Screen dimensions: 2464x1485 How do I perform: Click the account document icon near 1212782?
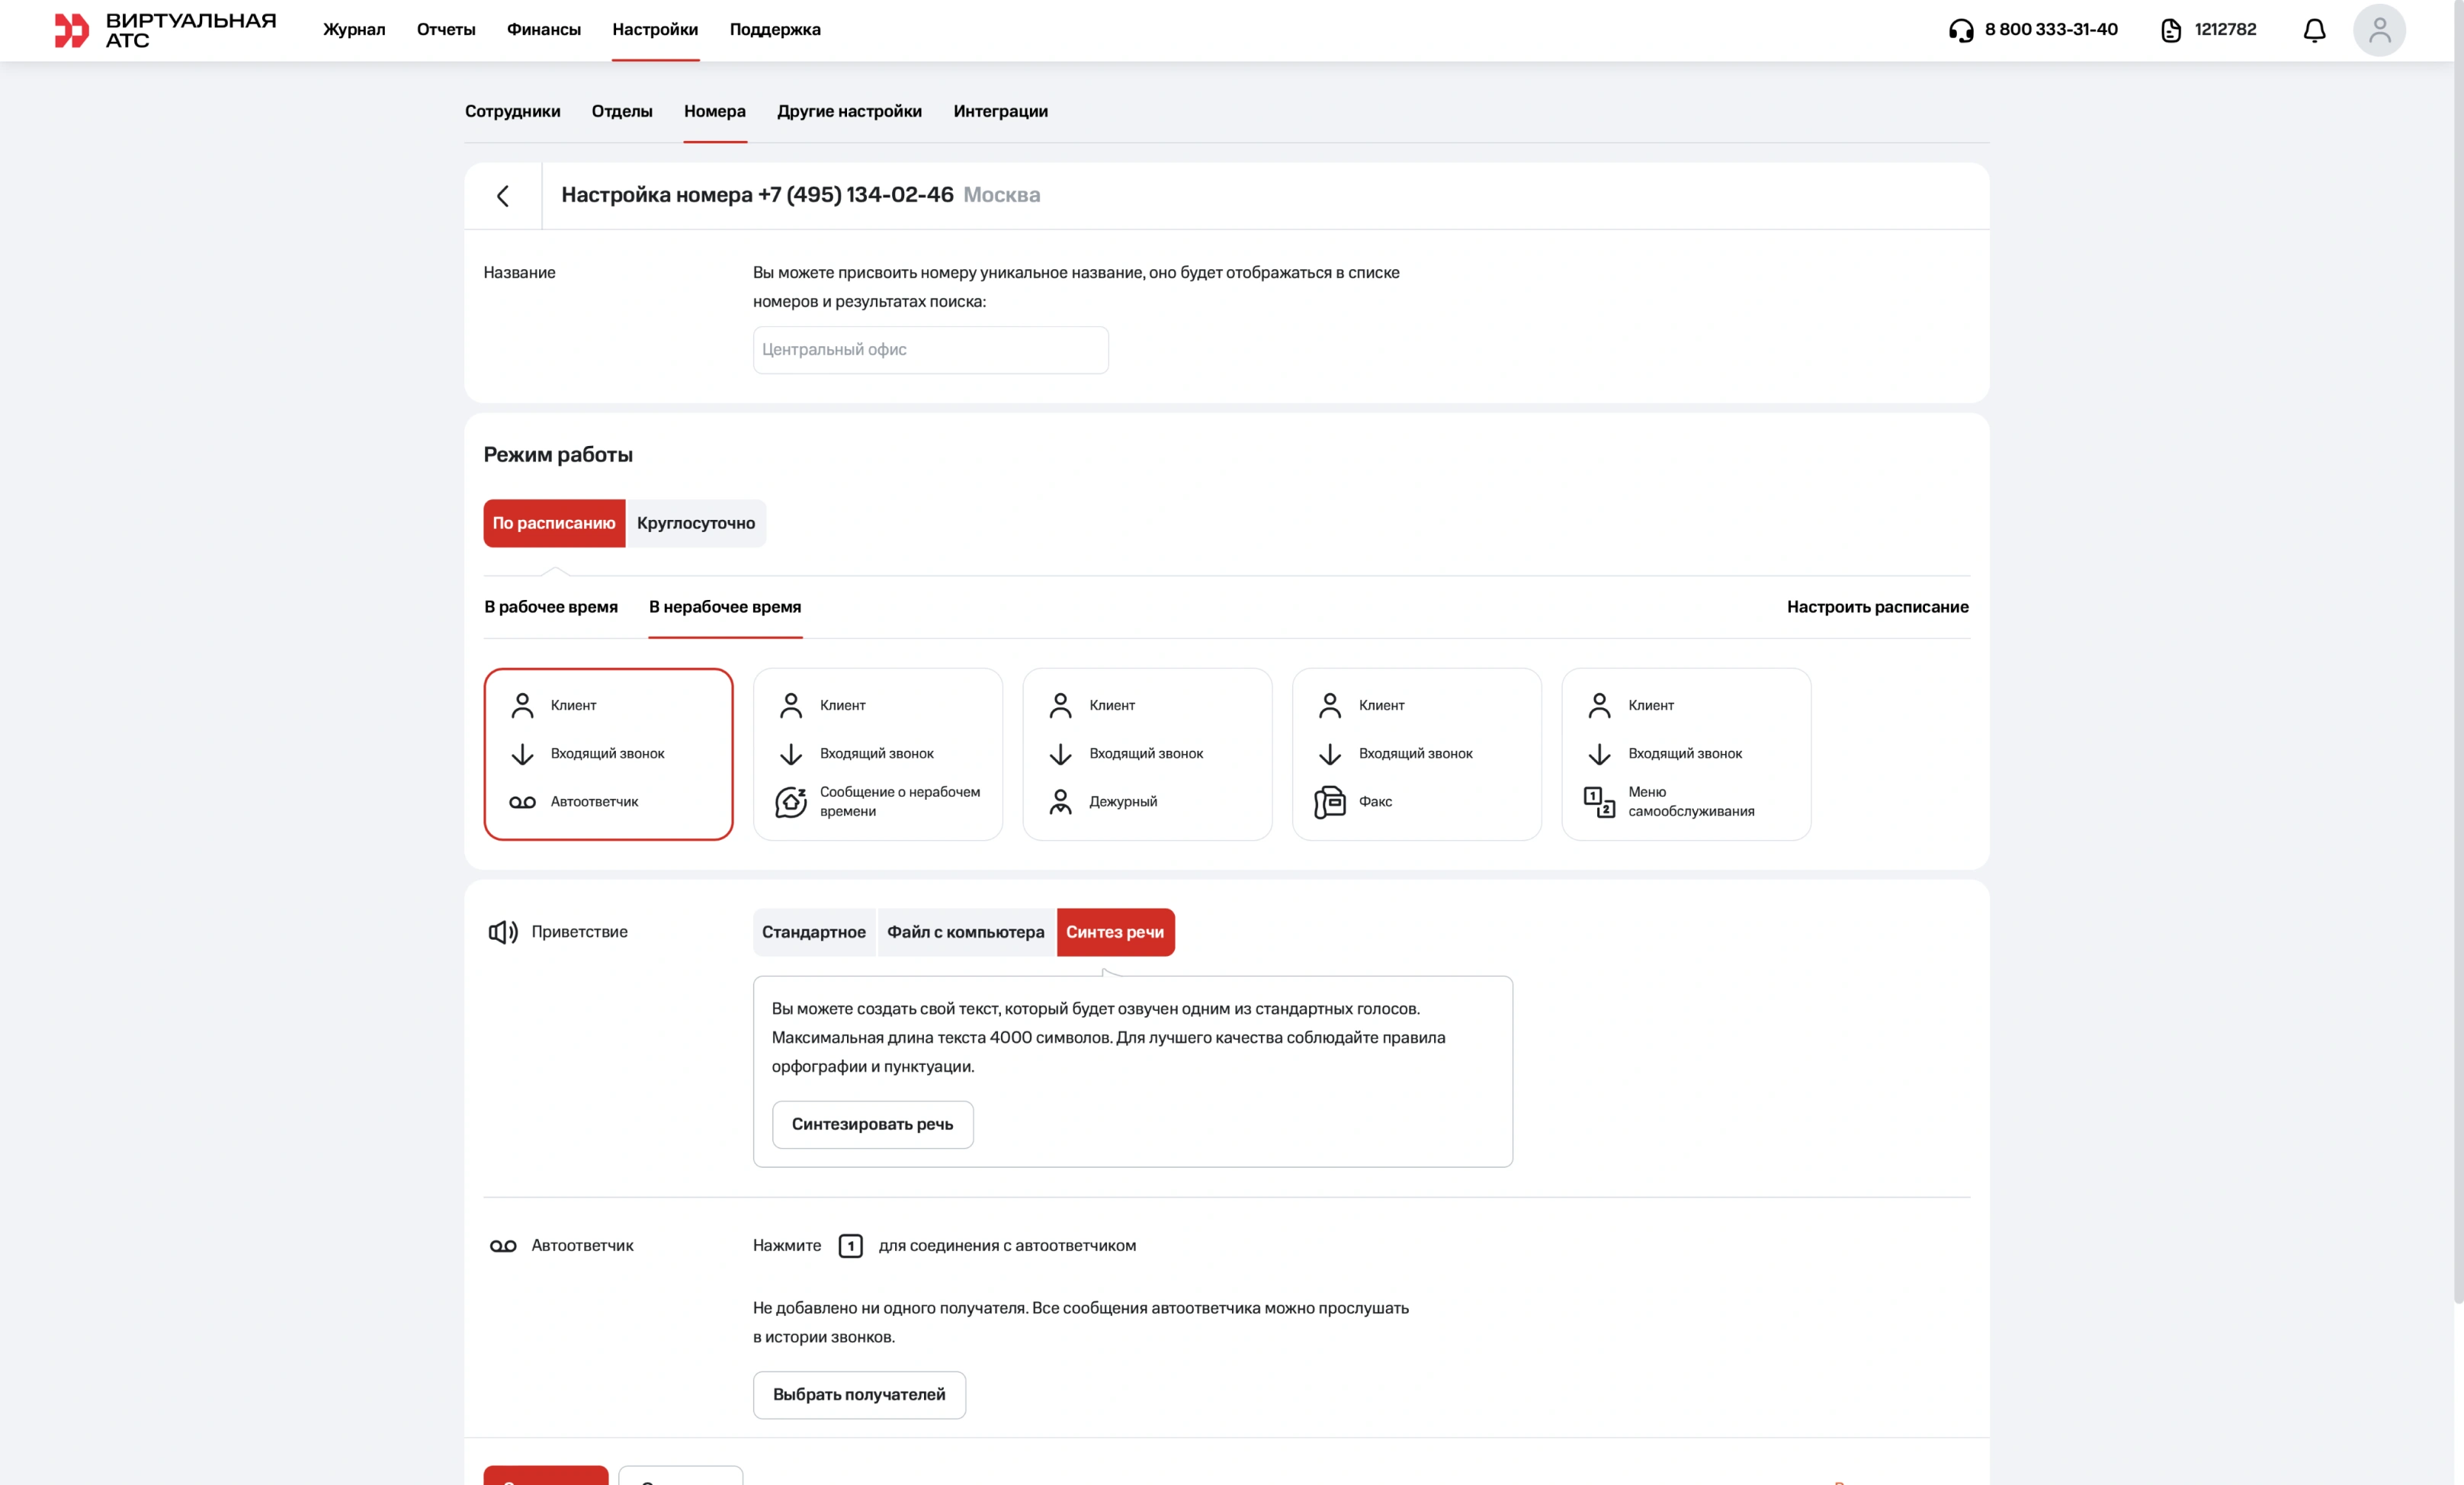tap(2171, 30)
